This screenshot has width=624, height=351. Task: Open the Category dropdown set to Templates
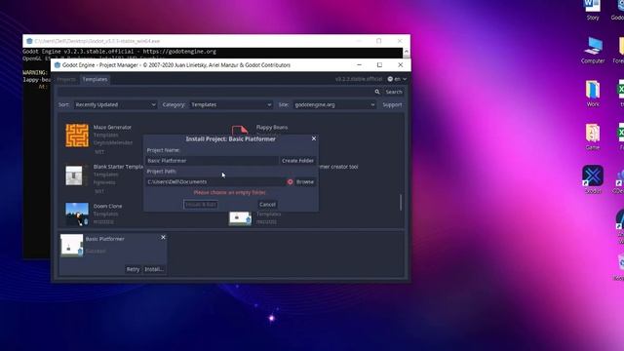pyautogui.click(x=231, y=104)
